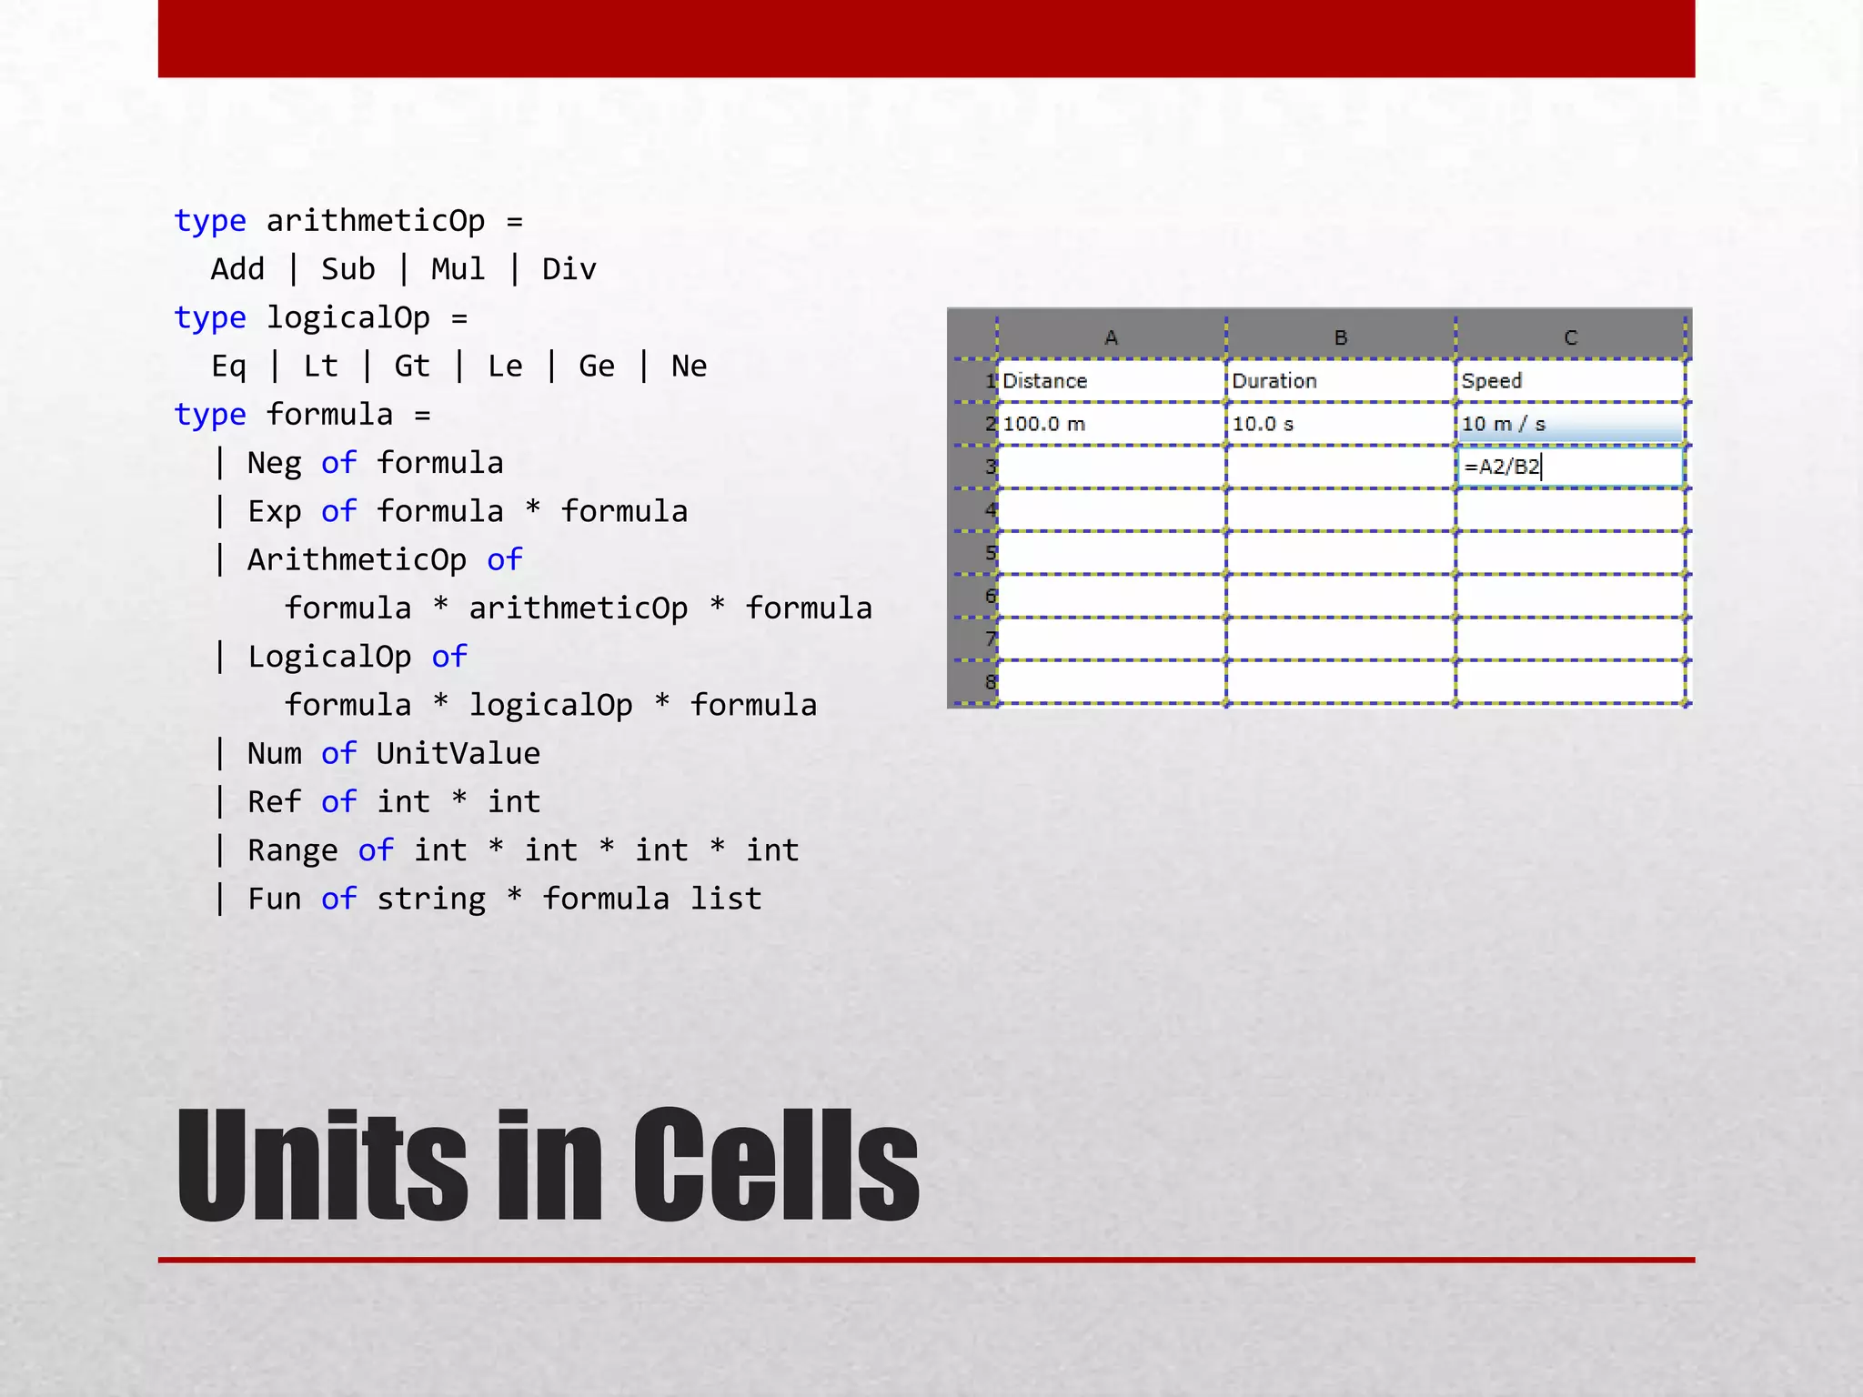Select column A header in spreadsheet

point(1111,337)
